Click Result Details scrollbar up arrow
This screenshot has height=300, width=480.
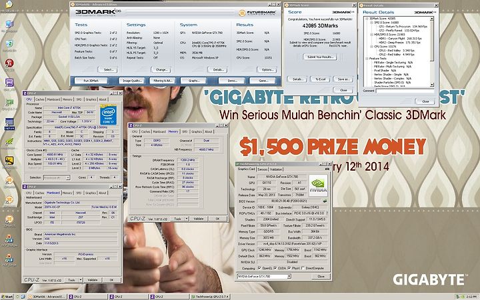432,19
